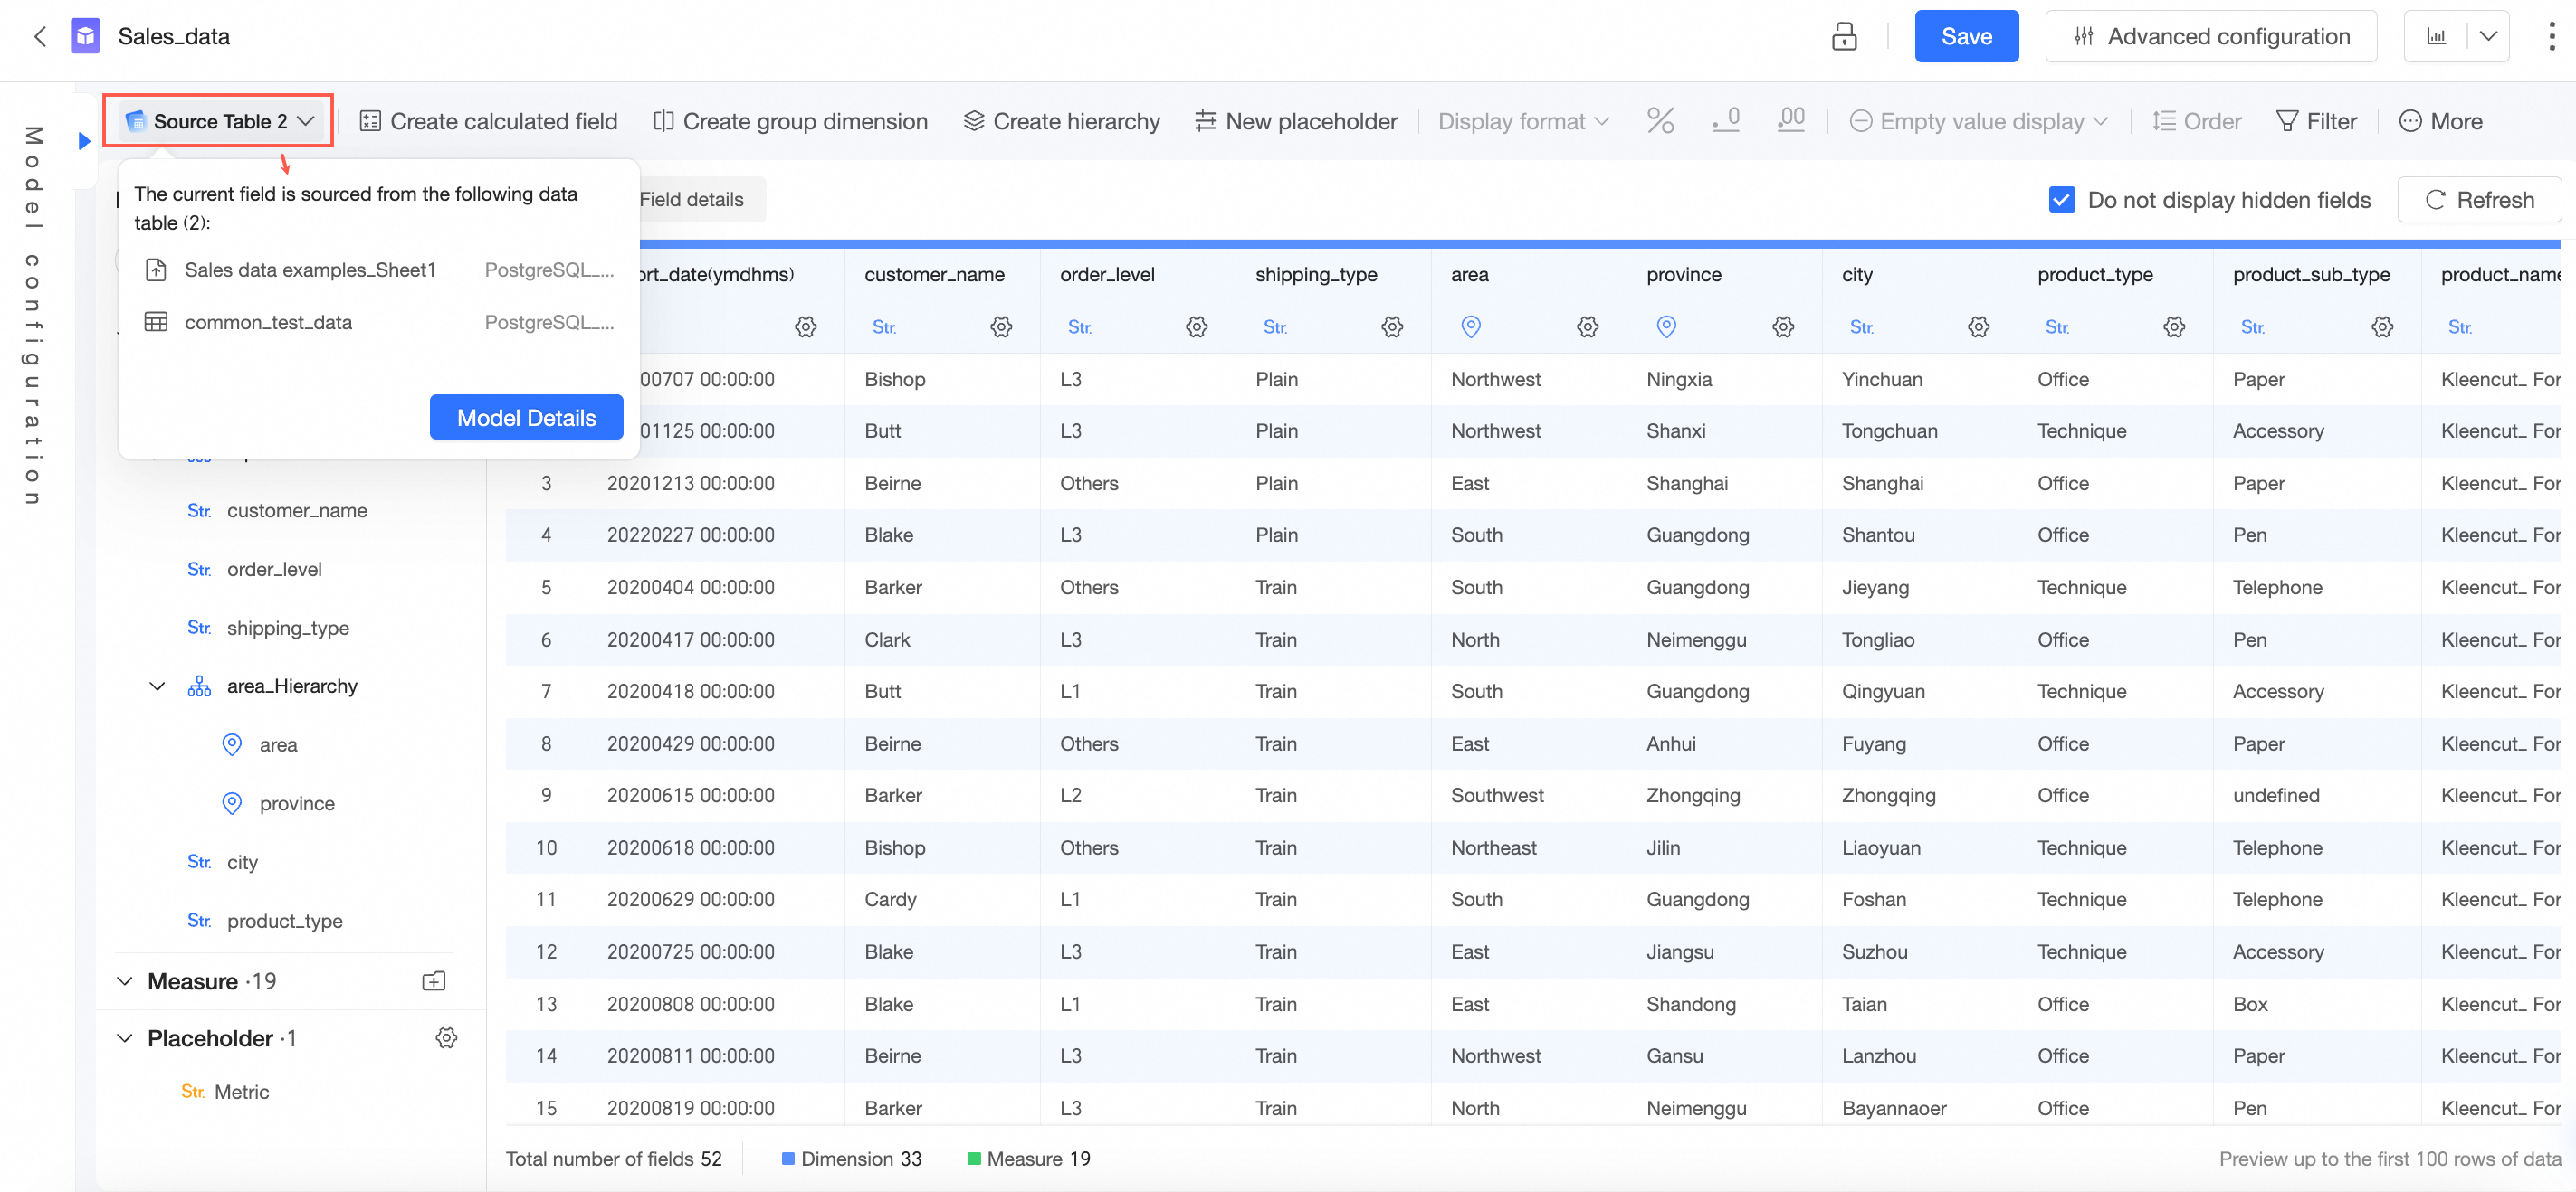
Task: Collapse the Measure section
Action: coord(125,981)
